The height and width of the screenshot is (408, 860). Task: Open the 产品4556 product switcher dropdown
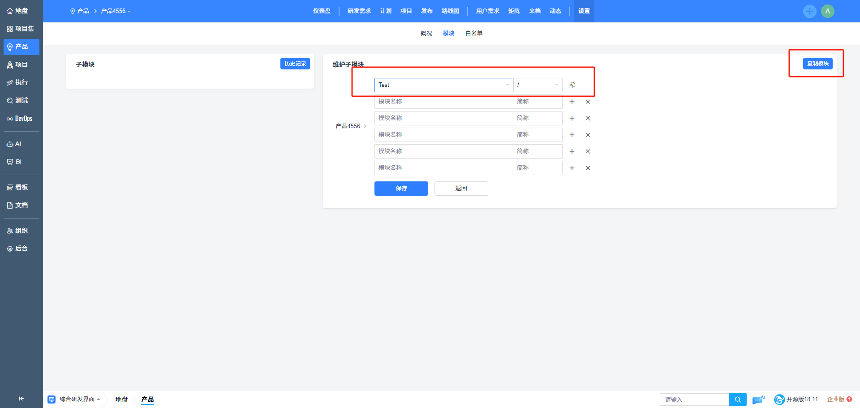tap(116, 11)
